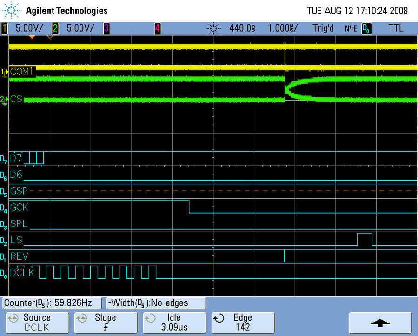Image resolution: width=418 pixels, height=336 pixels.
Task: Click the delay reference starburst icon
Action: tap(213, 28)
